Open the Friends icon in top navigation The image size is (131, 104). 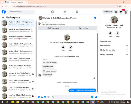click(x=65, y=12)
